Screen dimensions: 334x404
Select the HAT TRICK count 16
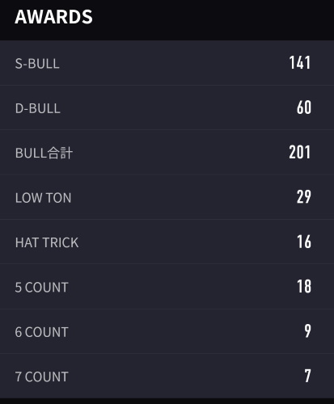tap(304, 242)
